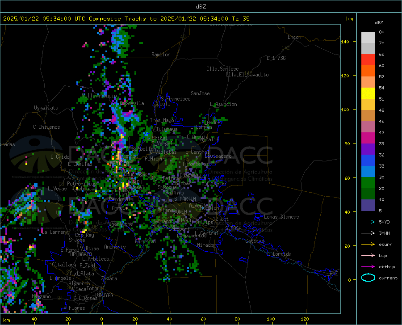Viewport: 402px width, 325px height.
Task: Click the C_Chilenos label
Action: [46, 127]
